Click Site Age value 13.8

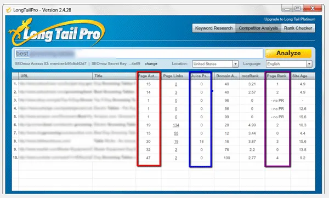pyautogui.click(x=303, y=150)
